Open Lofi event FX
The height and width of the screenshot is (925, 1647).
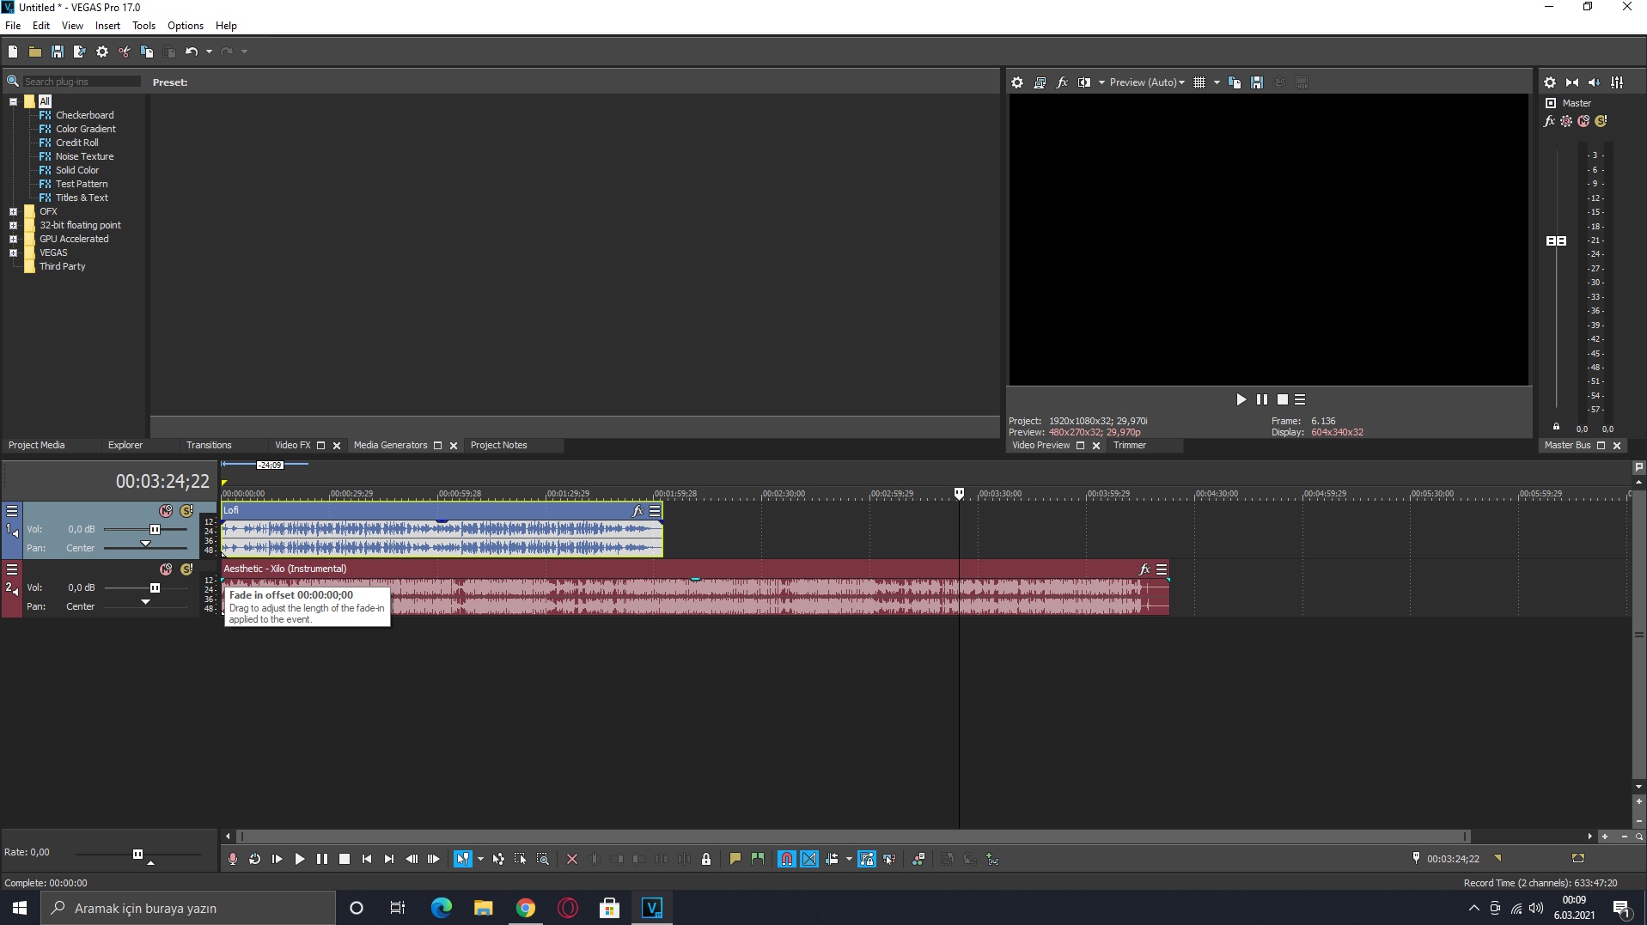click(x=637, y=511)
